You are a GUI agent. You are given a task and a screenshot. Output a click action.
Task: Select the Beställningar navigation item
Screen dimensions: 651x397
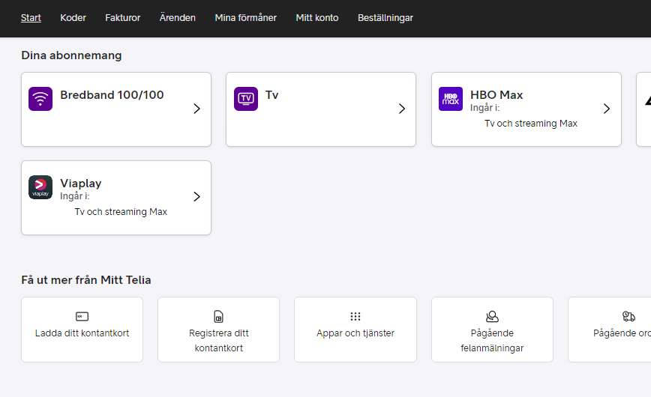(x=385, y=18)
